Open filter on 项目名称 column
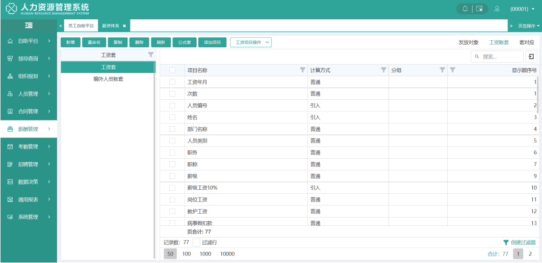 coord(302,70)
